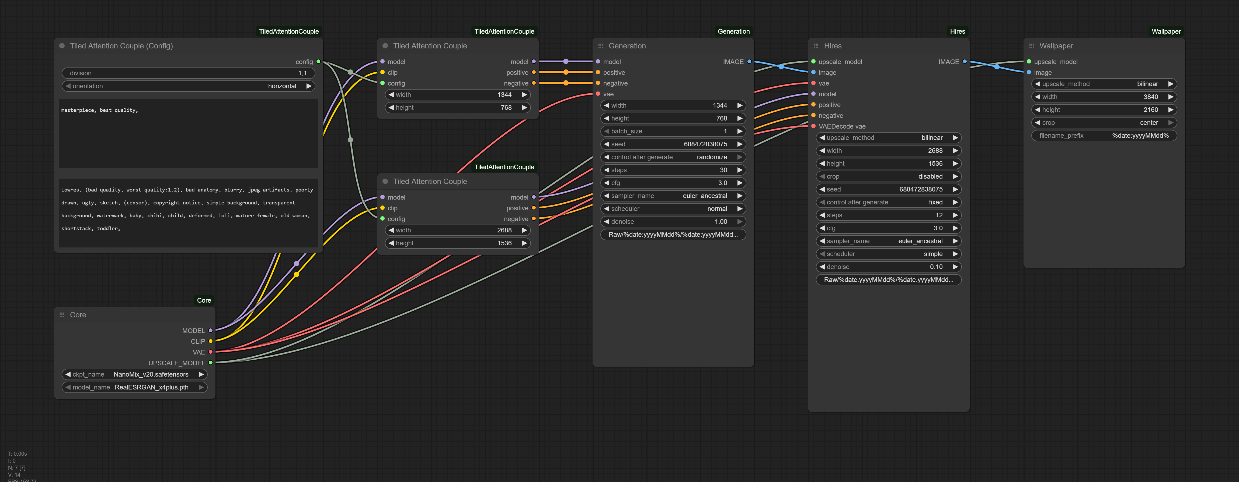1239x482 pixels.
Task: Click the Core node's MODEL output socket
Action: click(x=210, y=330)
